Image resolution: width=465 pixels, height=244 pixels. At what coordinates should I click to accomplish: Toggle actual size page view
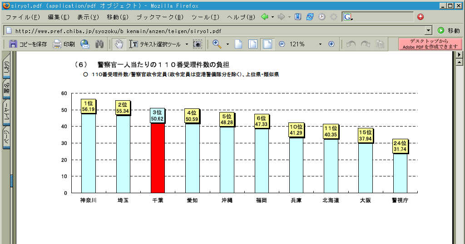pos(238,44)
